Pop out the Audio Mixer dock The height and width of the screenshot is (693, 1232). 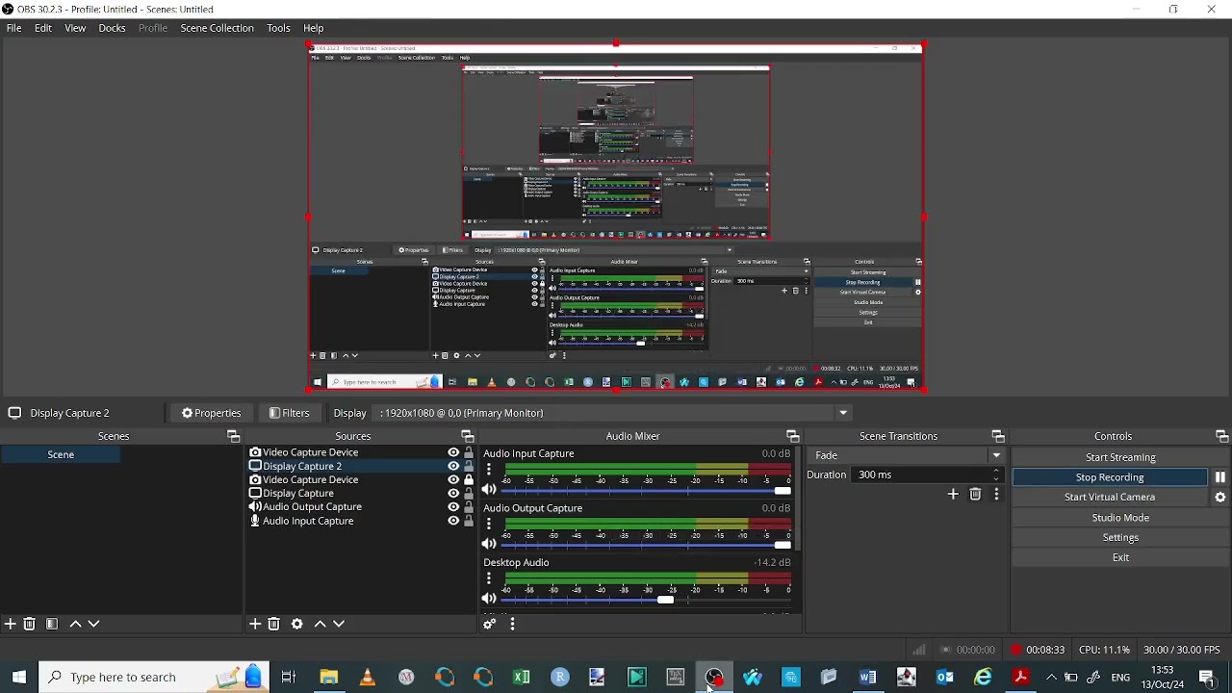pyautogui.click(x=793, y=437)
